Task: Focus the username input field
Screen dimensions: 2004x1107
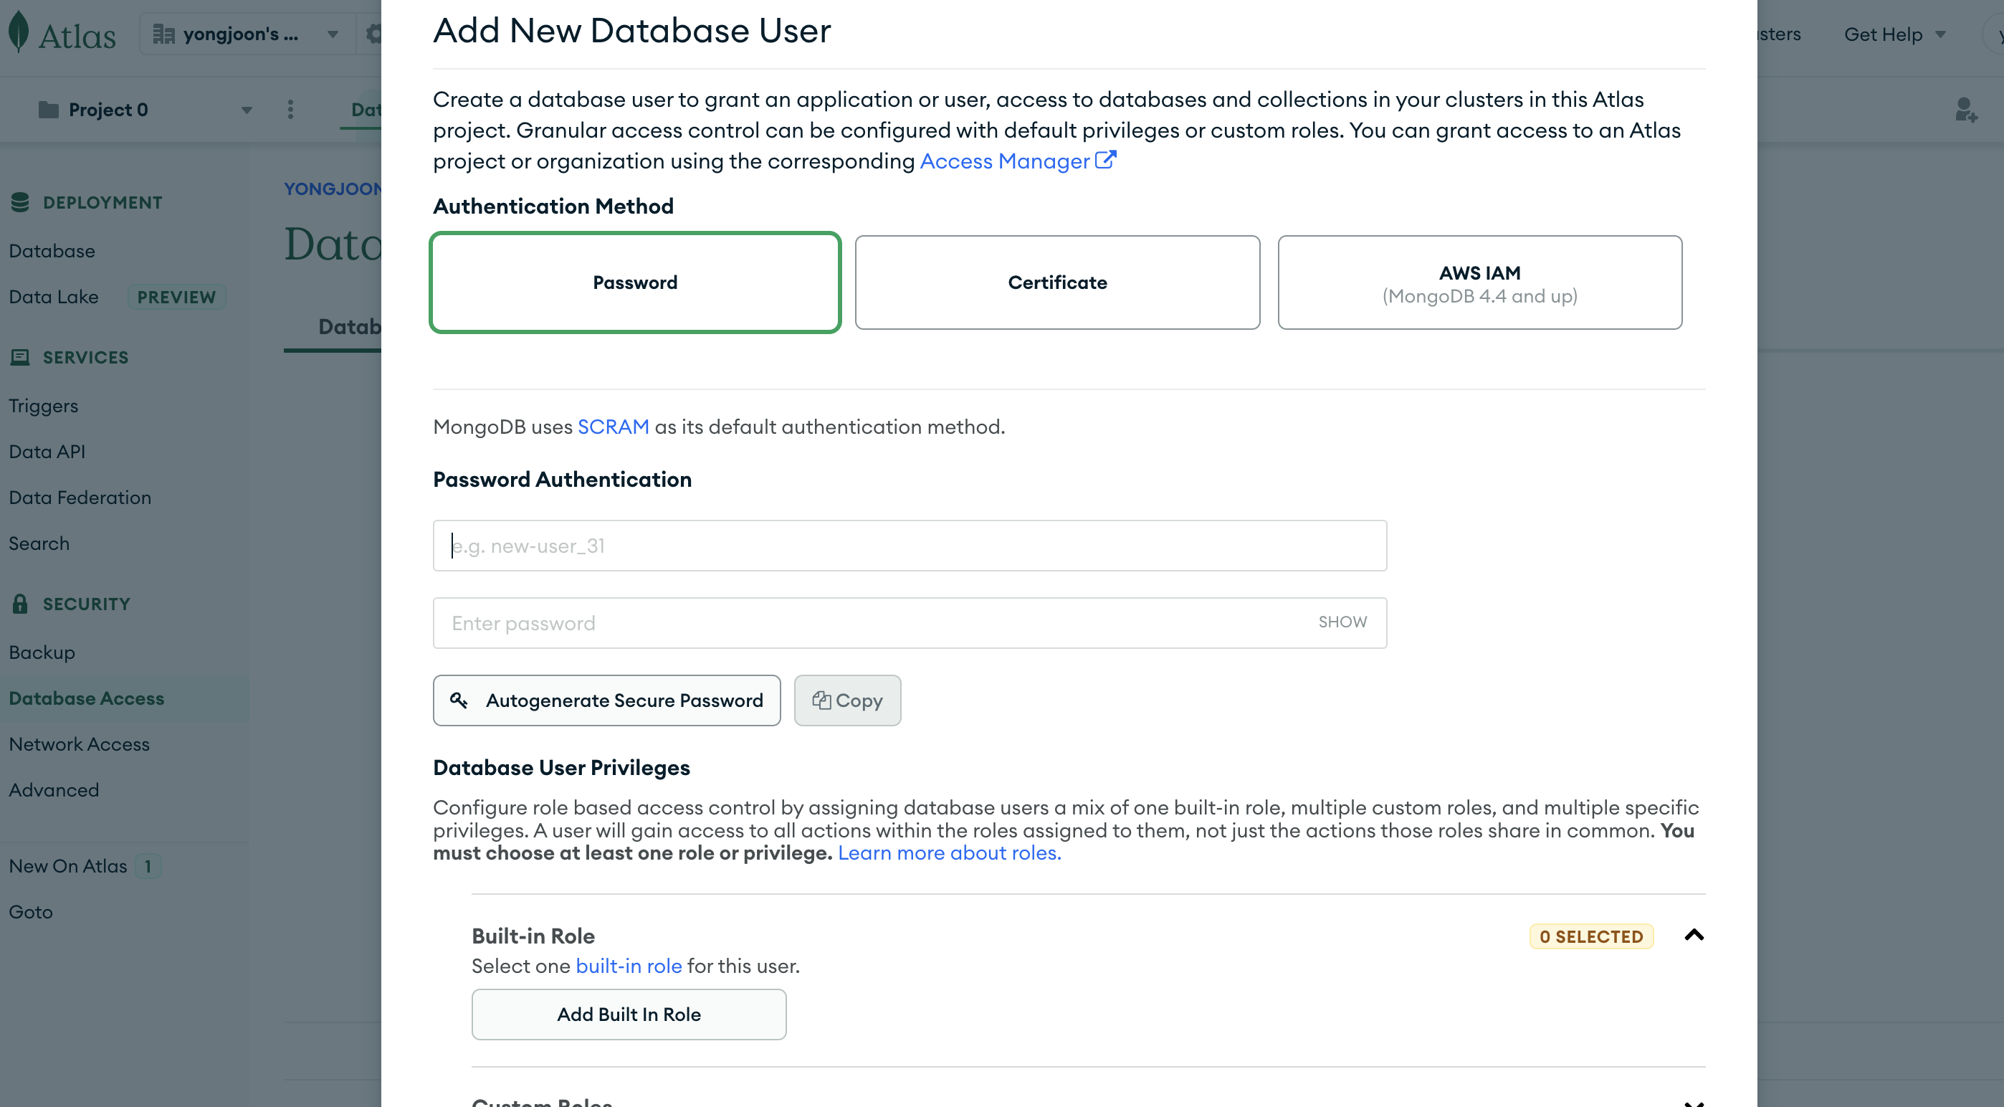Action: 910,546
